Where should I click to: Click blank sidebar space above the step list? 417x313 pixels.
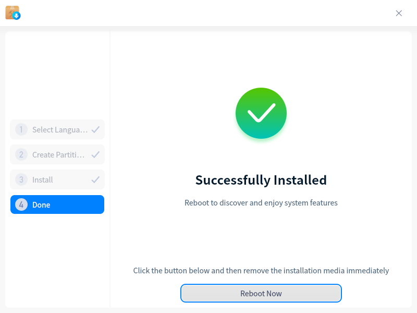pyautogui.click(x=57, y=76)
